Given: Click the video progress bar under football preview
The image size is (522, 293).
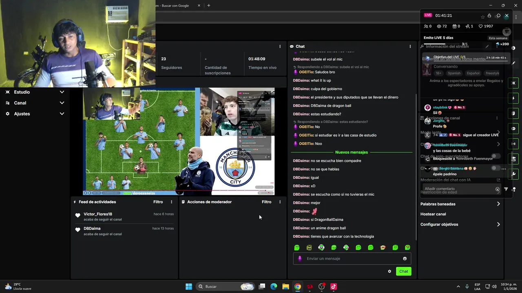Looking at the screenshot, I should pos(179,190).
